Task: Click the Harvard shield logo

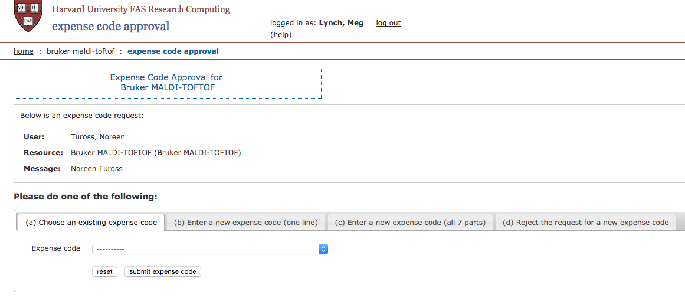Action: [28, 16]
